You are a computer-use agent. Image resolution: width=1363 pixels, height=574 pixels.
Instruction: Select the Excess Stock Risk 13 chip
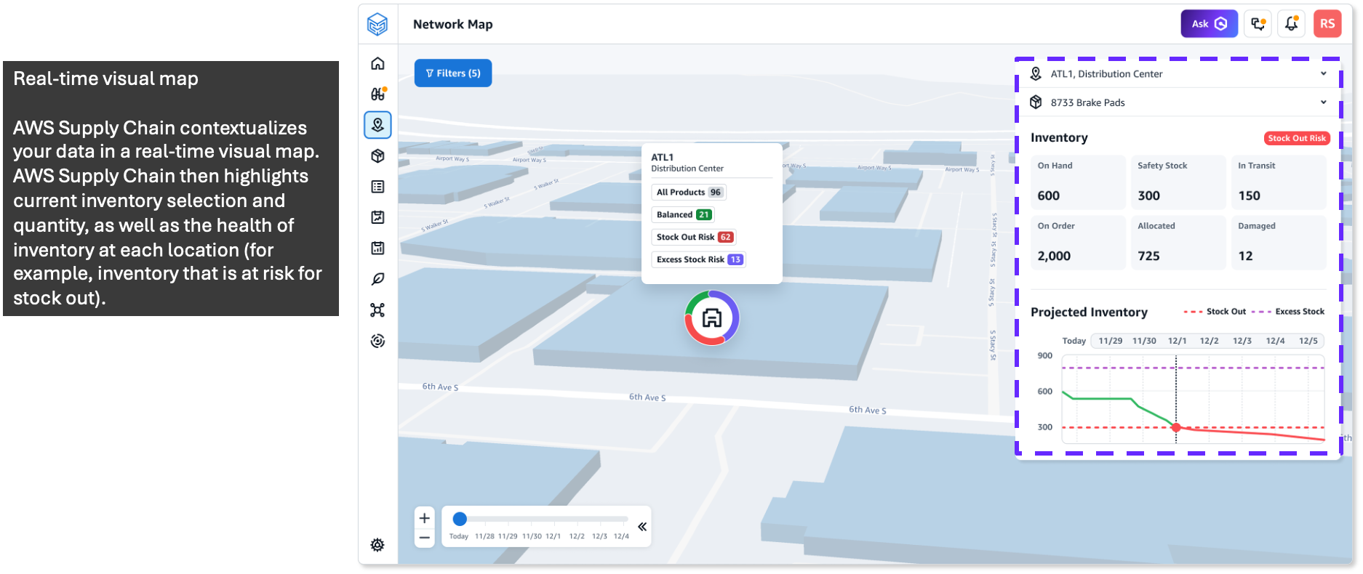pyautogui.click(x=699, y=260)
